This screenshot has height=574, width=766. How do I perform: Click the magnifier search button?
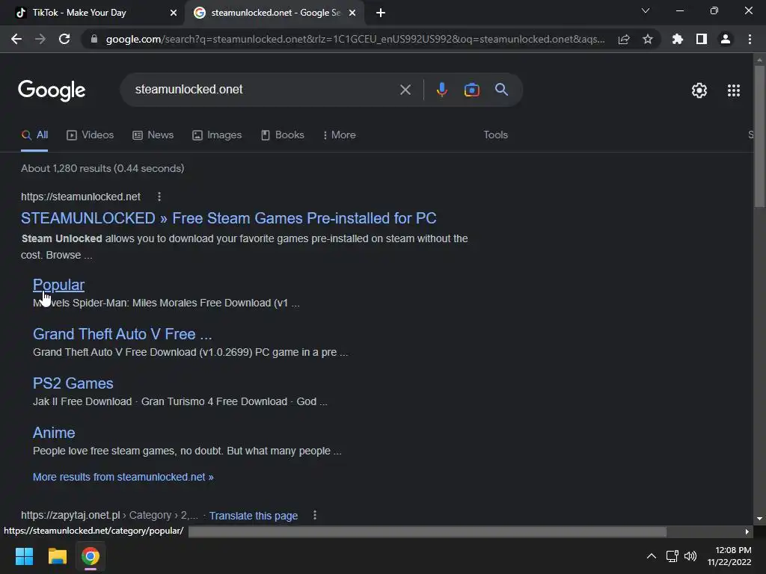501,90
